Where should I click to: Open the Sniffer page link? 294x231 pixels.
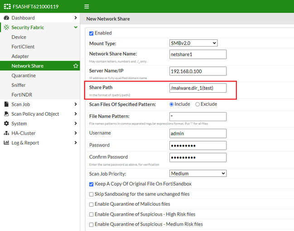click(19, 85)
